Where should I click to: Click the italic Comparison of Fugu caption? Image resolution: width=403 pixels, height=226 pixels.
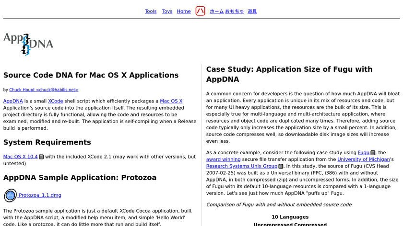coord(279,205)
